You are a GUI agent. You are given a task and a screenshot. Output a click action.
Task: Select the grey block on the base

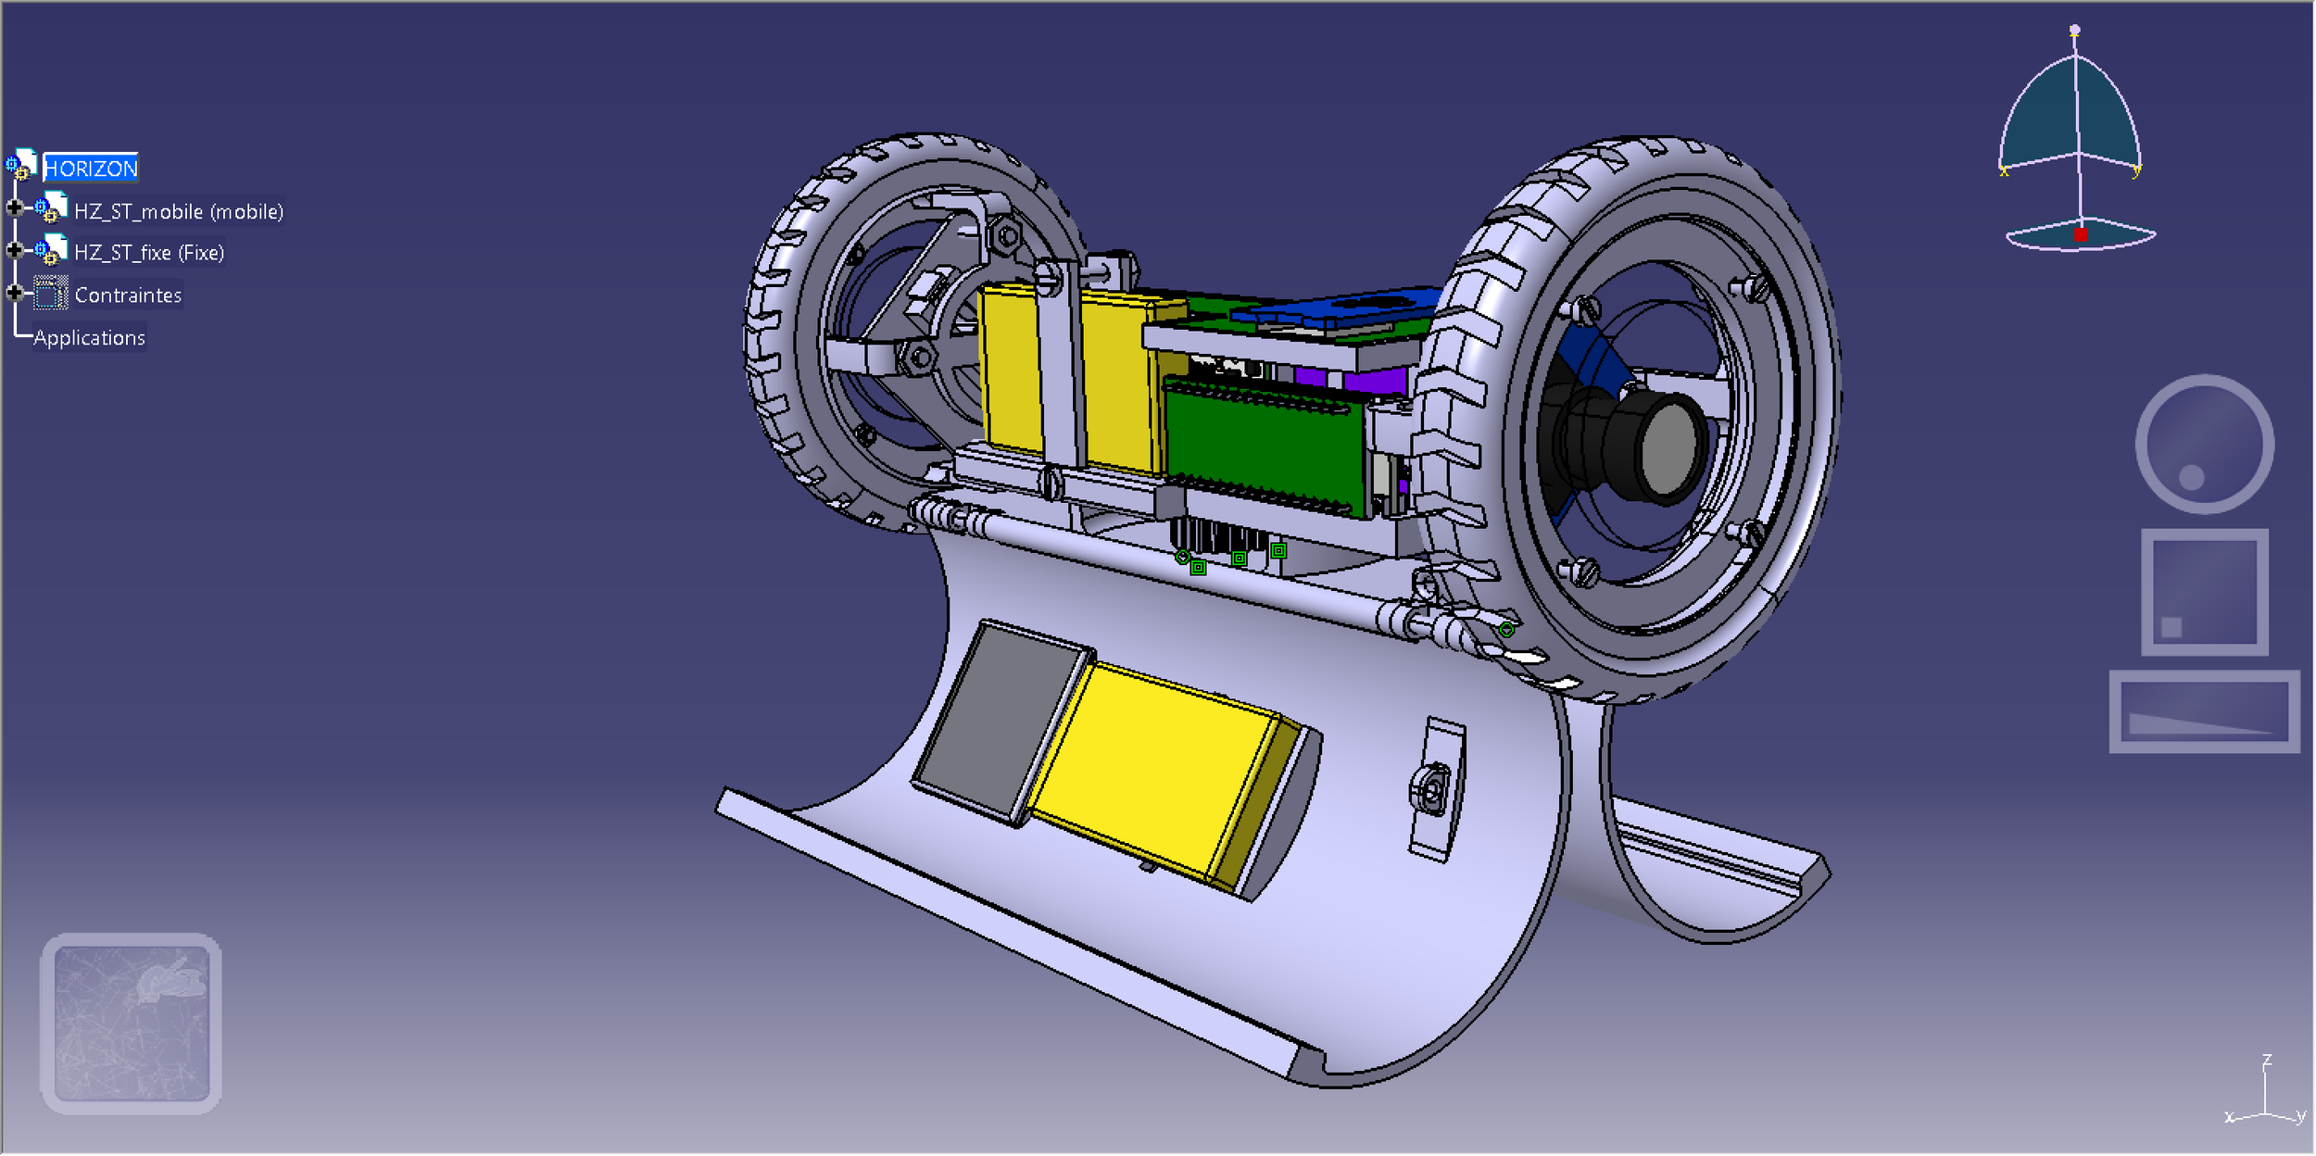point(1001,722)
